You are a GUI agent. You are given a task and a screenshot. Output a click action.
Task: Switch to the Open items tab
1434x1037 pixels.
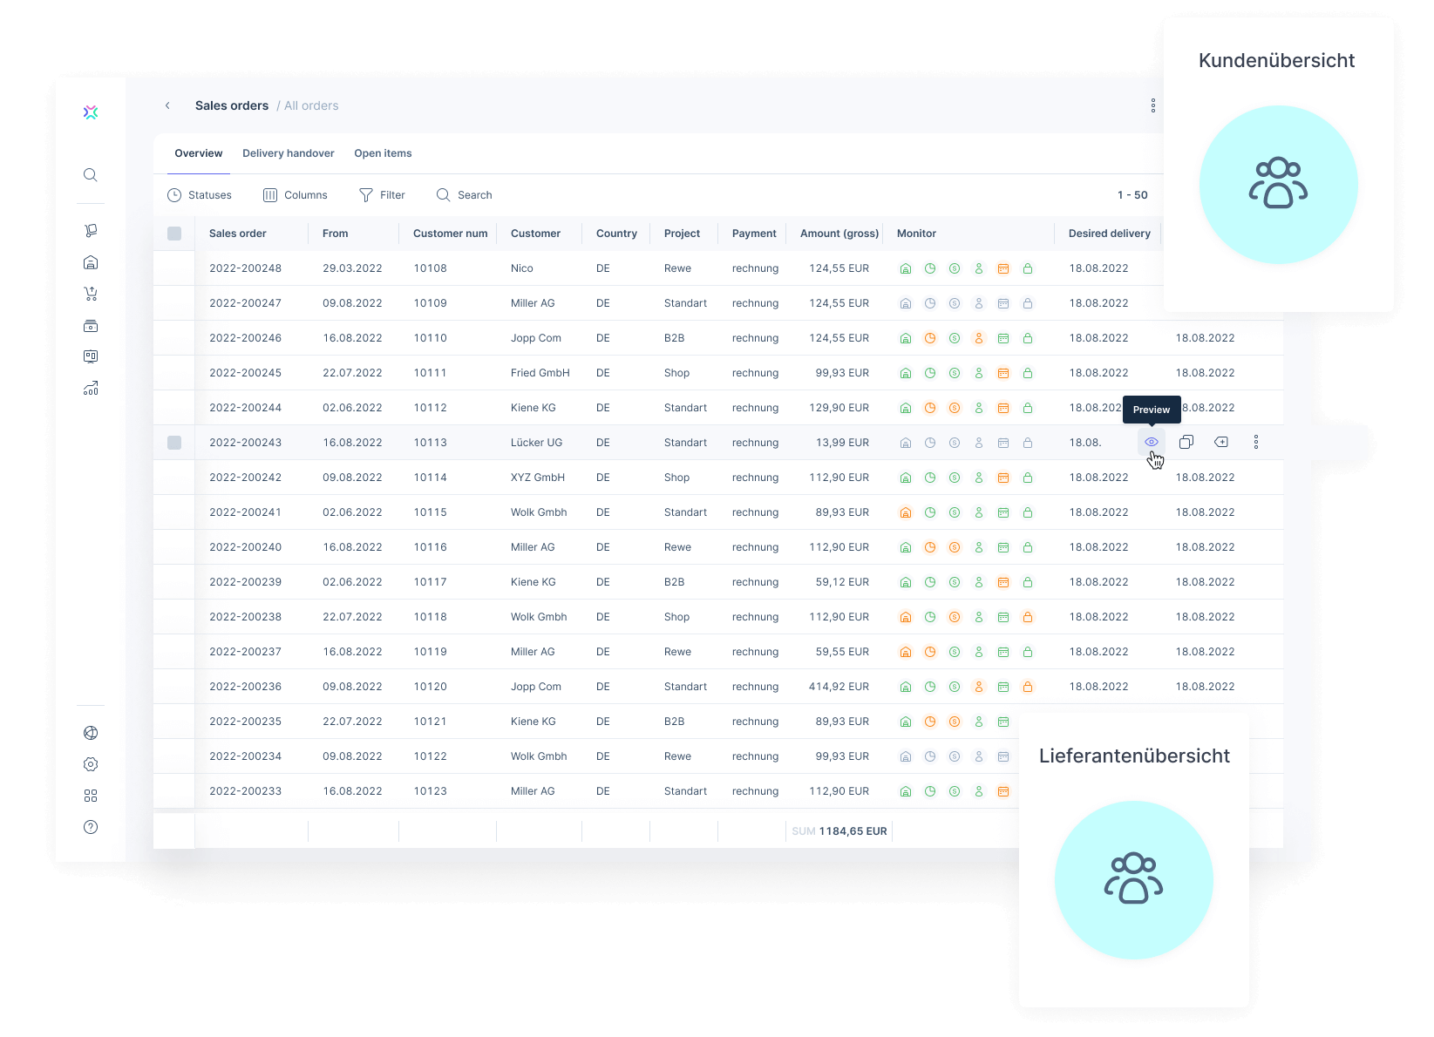(x=383, y=153)
